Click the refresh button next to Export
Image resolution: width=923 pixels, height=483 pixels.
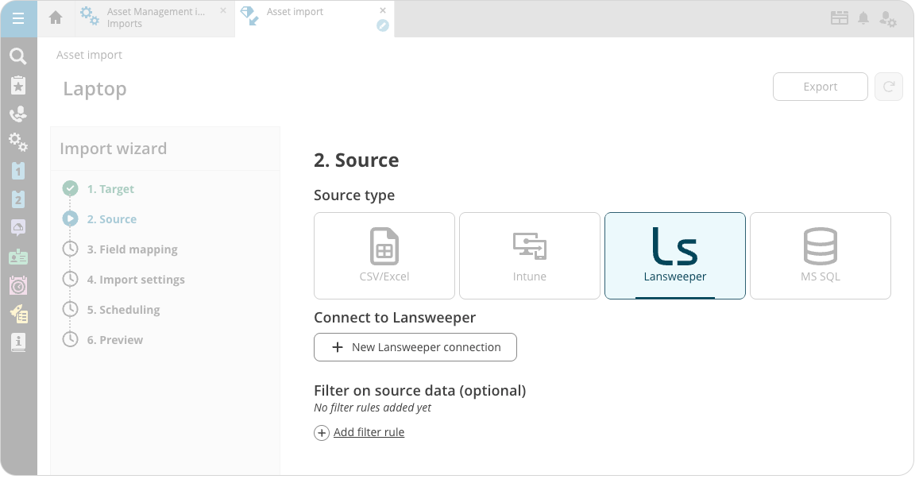pos(889,87)
